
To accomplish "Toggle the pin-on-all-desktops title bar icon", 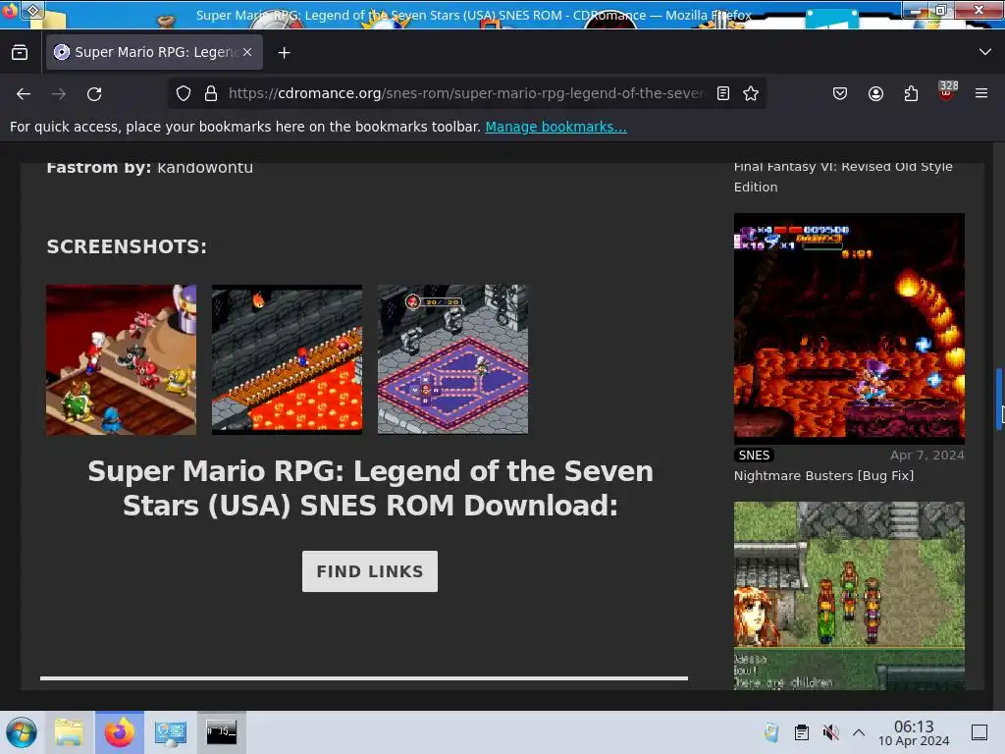I will point(33,10).
